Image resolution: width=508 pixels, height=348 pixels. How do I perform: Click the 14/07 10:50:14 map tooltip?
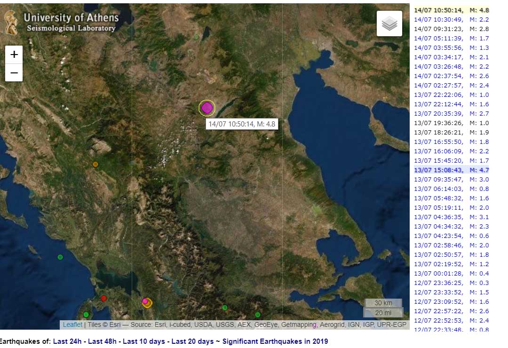tap(242, 124)
